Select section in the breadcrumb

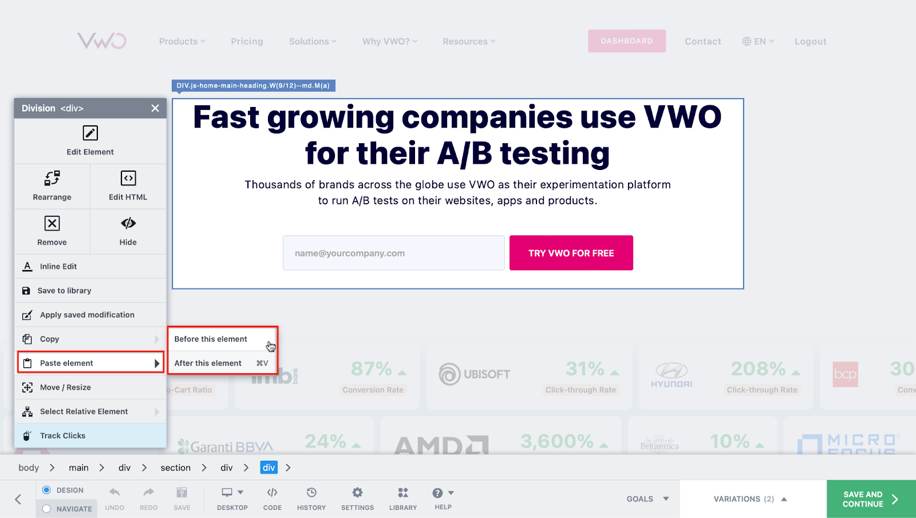tap(175, 468)
